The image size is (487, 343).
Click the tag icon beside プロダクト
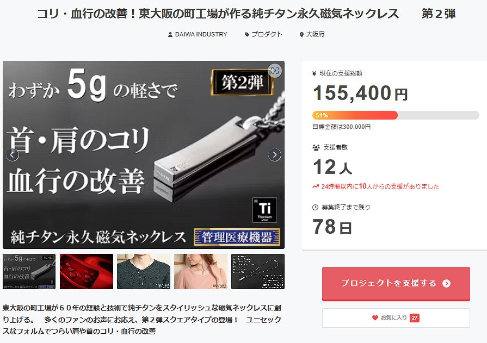click(x=247, y=34)
